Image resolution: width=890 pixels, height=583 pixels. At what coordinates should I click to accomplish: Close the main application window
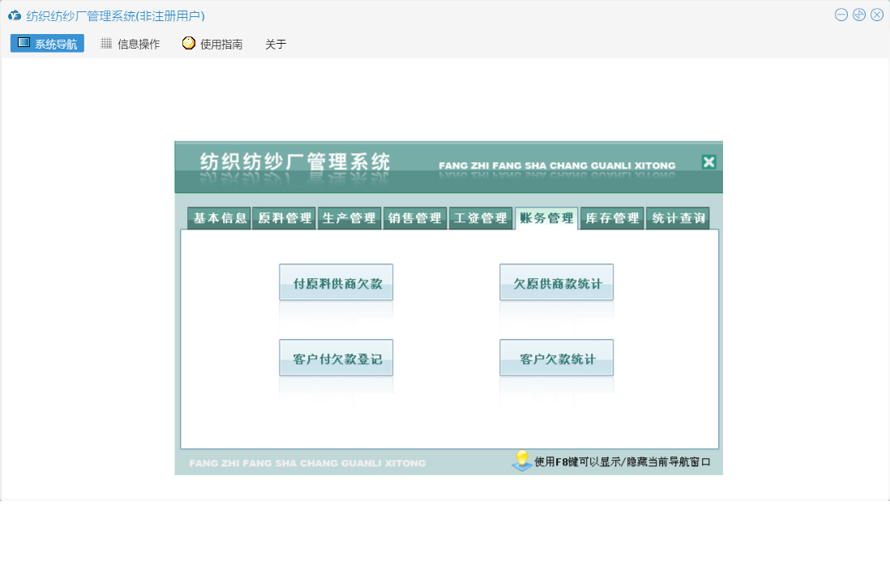[x=877, y=15]
